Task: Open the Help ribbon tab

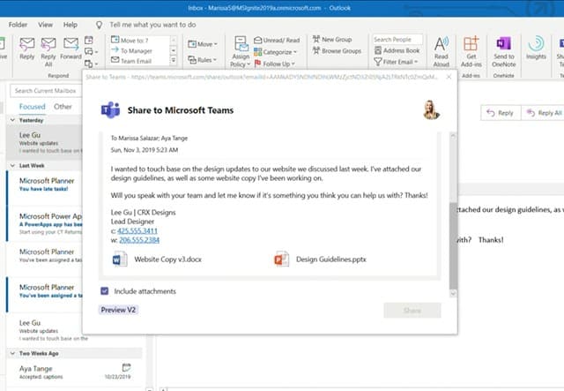Action: (x=70, y=25)
